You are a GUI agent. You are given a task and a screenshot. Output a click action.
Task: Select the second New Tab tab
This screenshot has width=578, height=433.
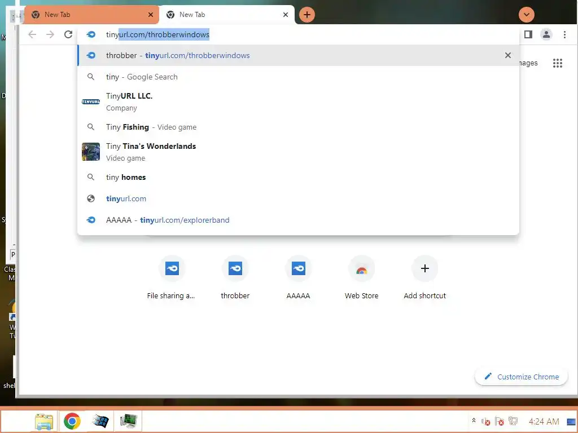tap(227, 15)
